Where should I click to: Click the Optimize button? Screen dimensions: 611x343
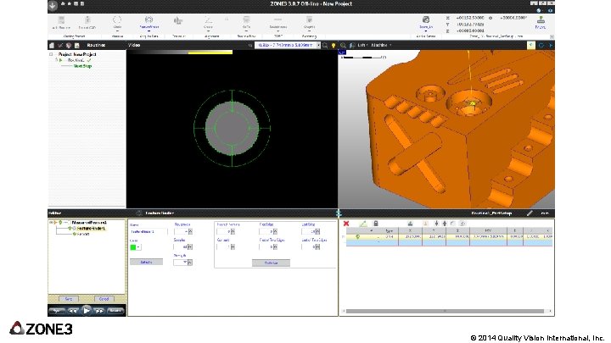tap(271, 263)
